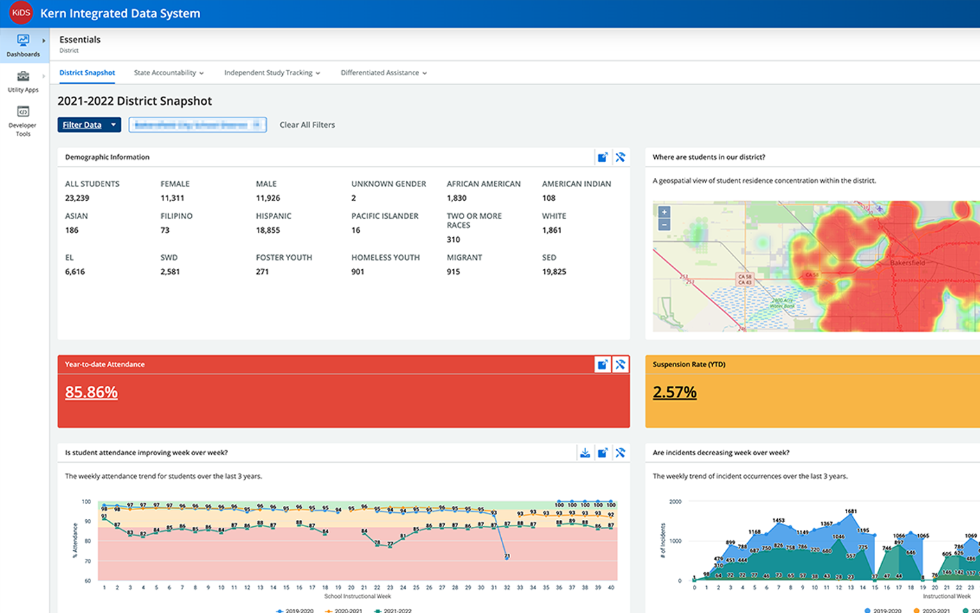Click the SED value 19,825

pyautogui.click(x=554, y=272)
